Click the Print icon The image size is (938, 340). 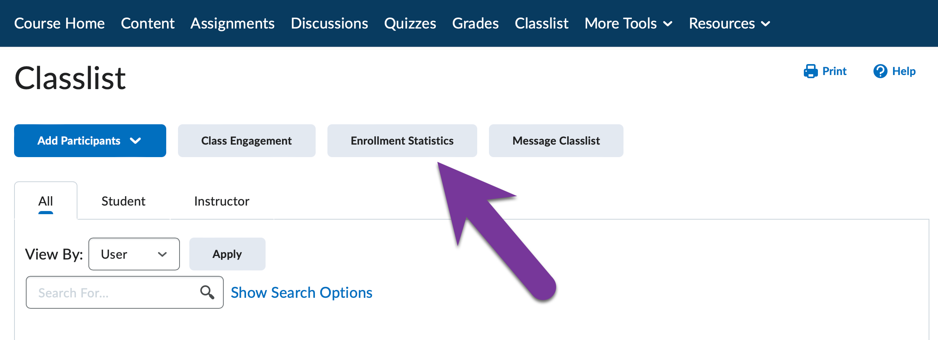811,71
